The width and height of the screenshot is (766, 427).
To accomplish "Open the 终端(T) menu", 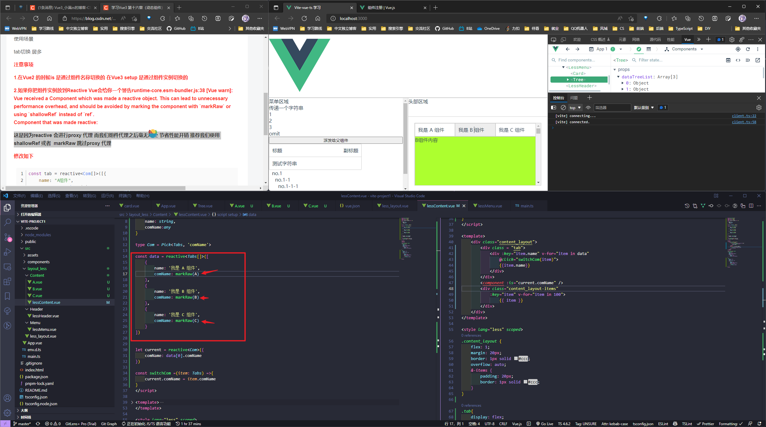I will [125, 196].
